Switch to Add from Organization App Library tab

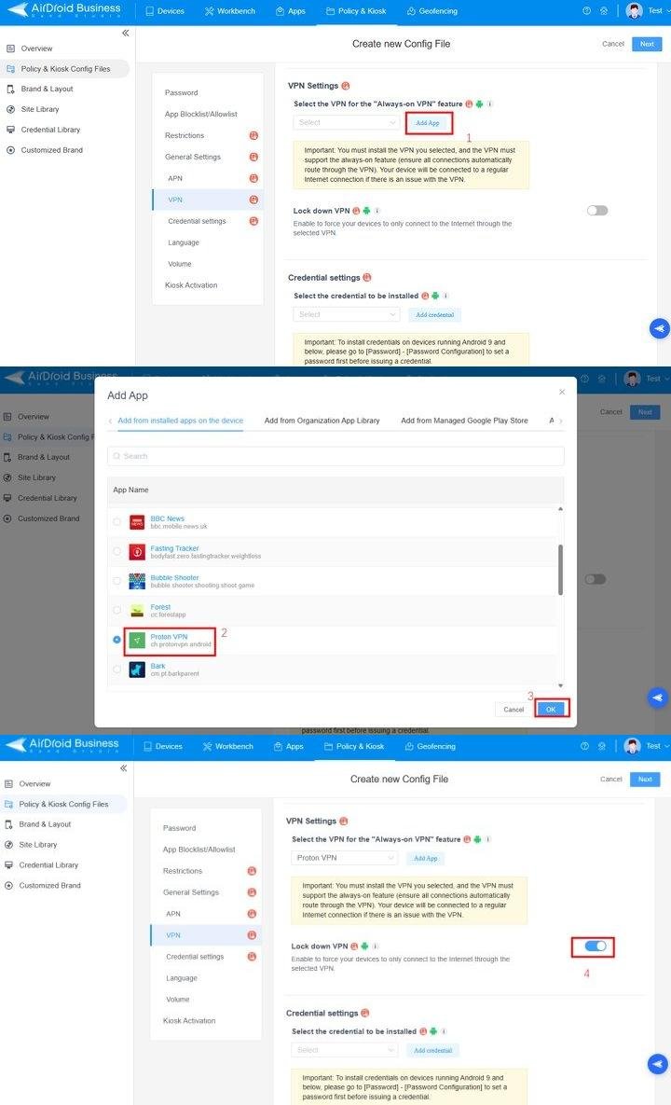(x=322, y=421)
